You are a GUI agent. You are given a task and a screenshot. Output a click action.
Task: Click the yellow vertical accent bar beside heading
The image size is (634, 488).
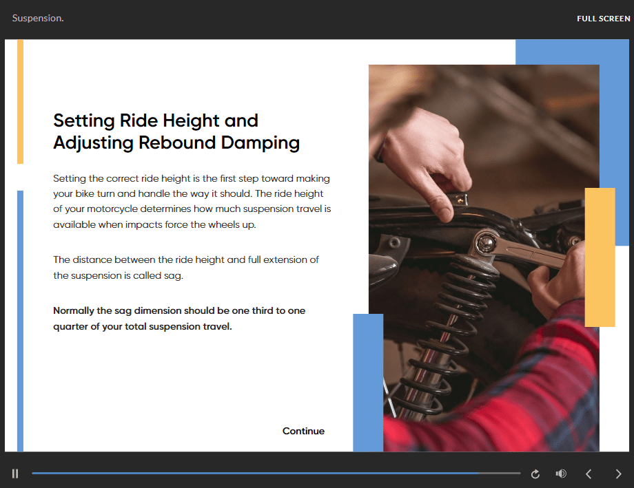20,101
